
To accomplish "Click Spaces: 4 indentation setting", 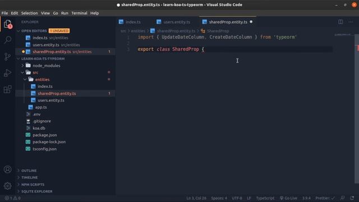I will tap(219, 198).
